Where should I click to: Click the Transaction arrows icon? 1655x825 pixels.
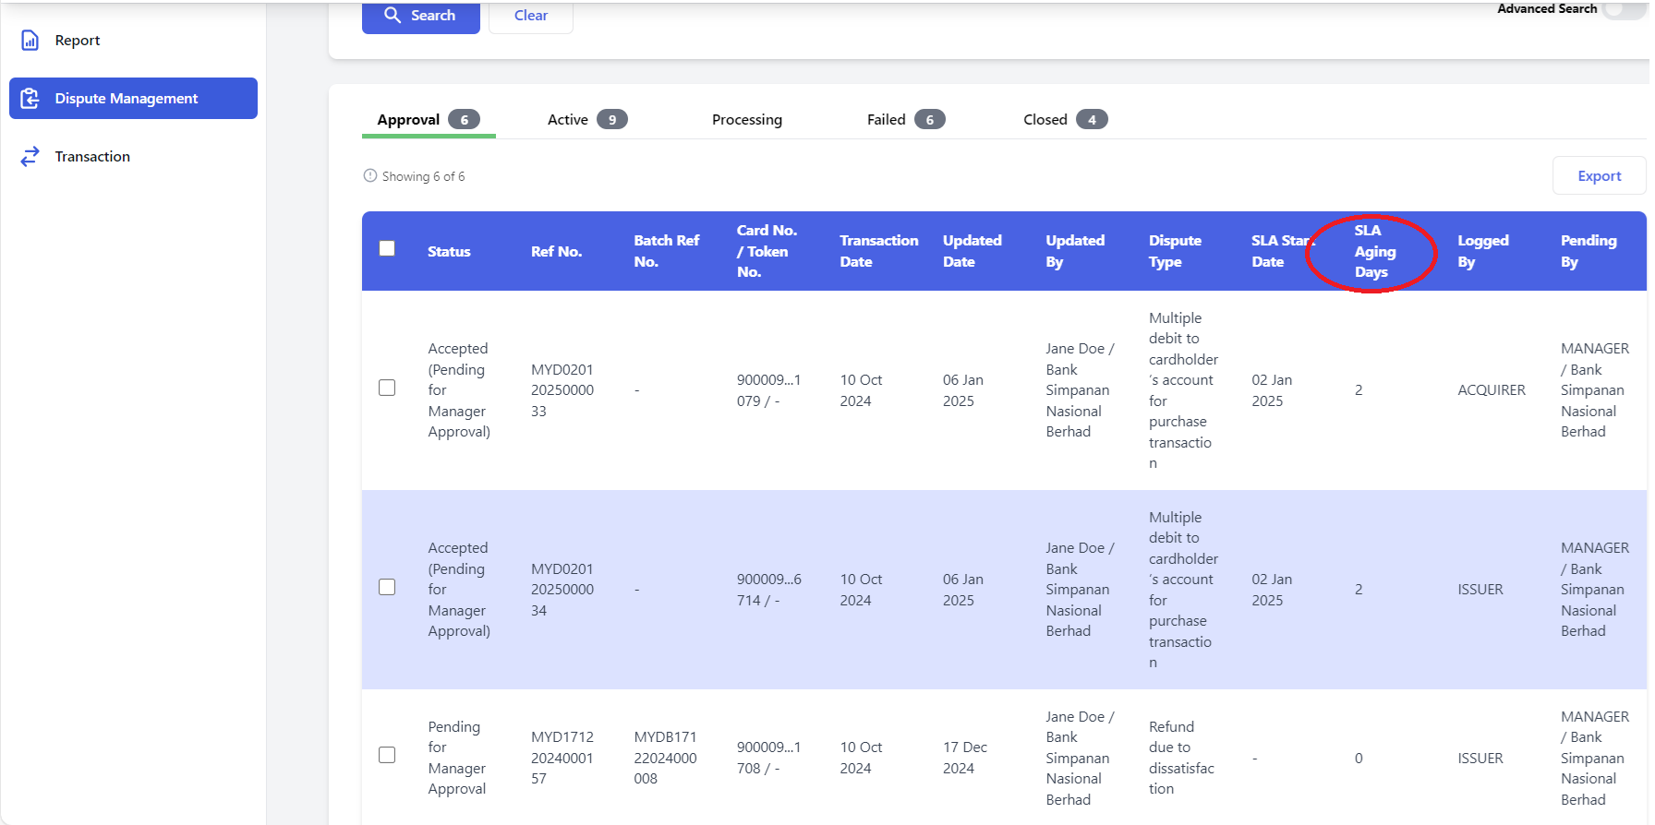tap(30, 157)
